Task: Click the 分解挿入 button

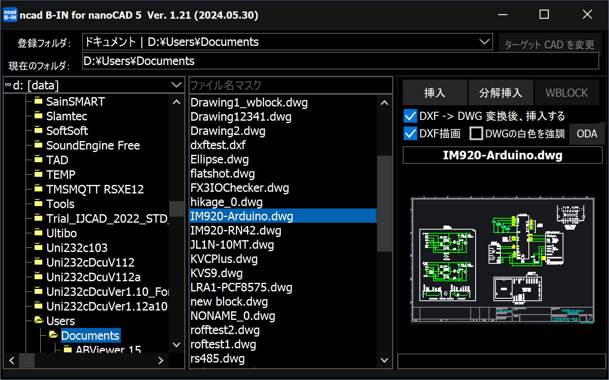Action: coord(501,93)
